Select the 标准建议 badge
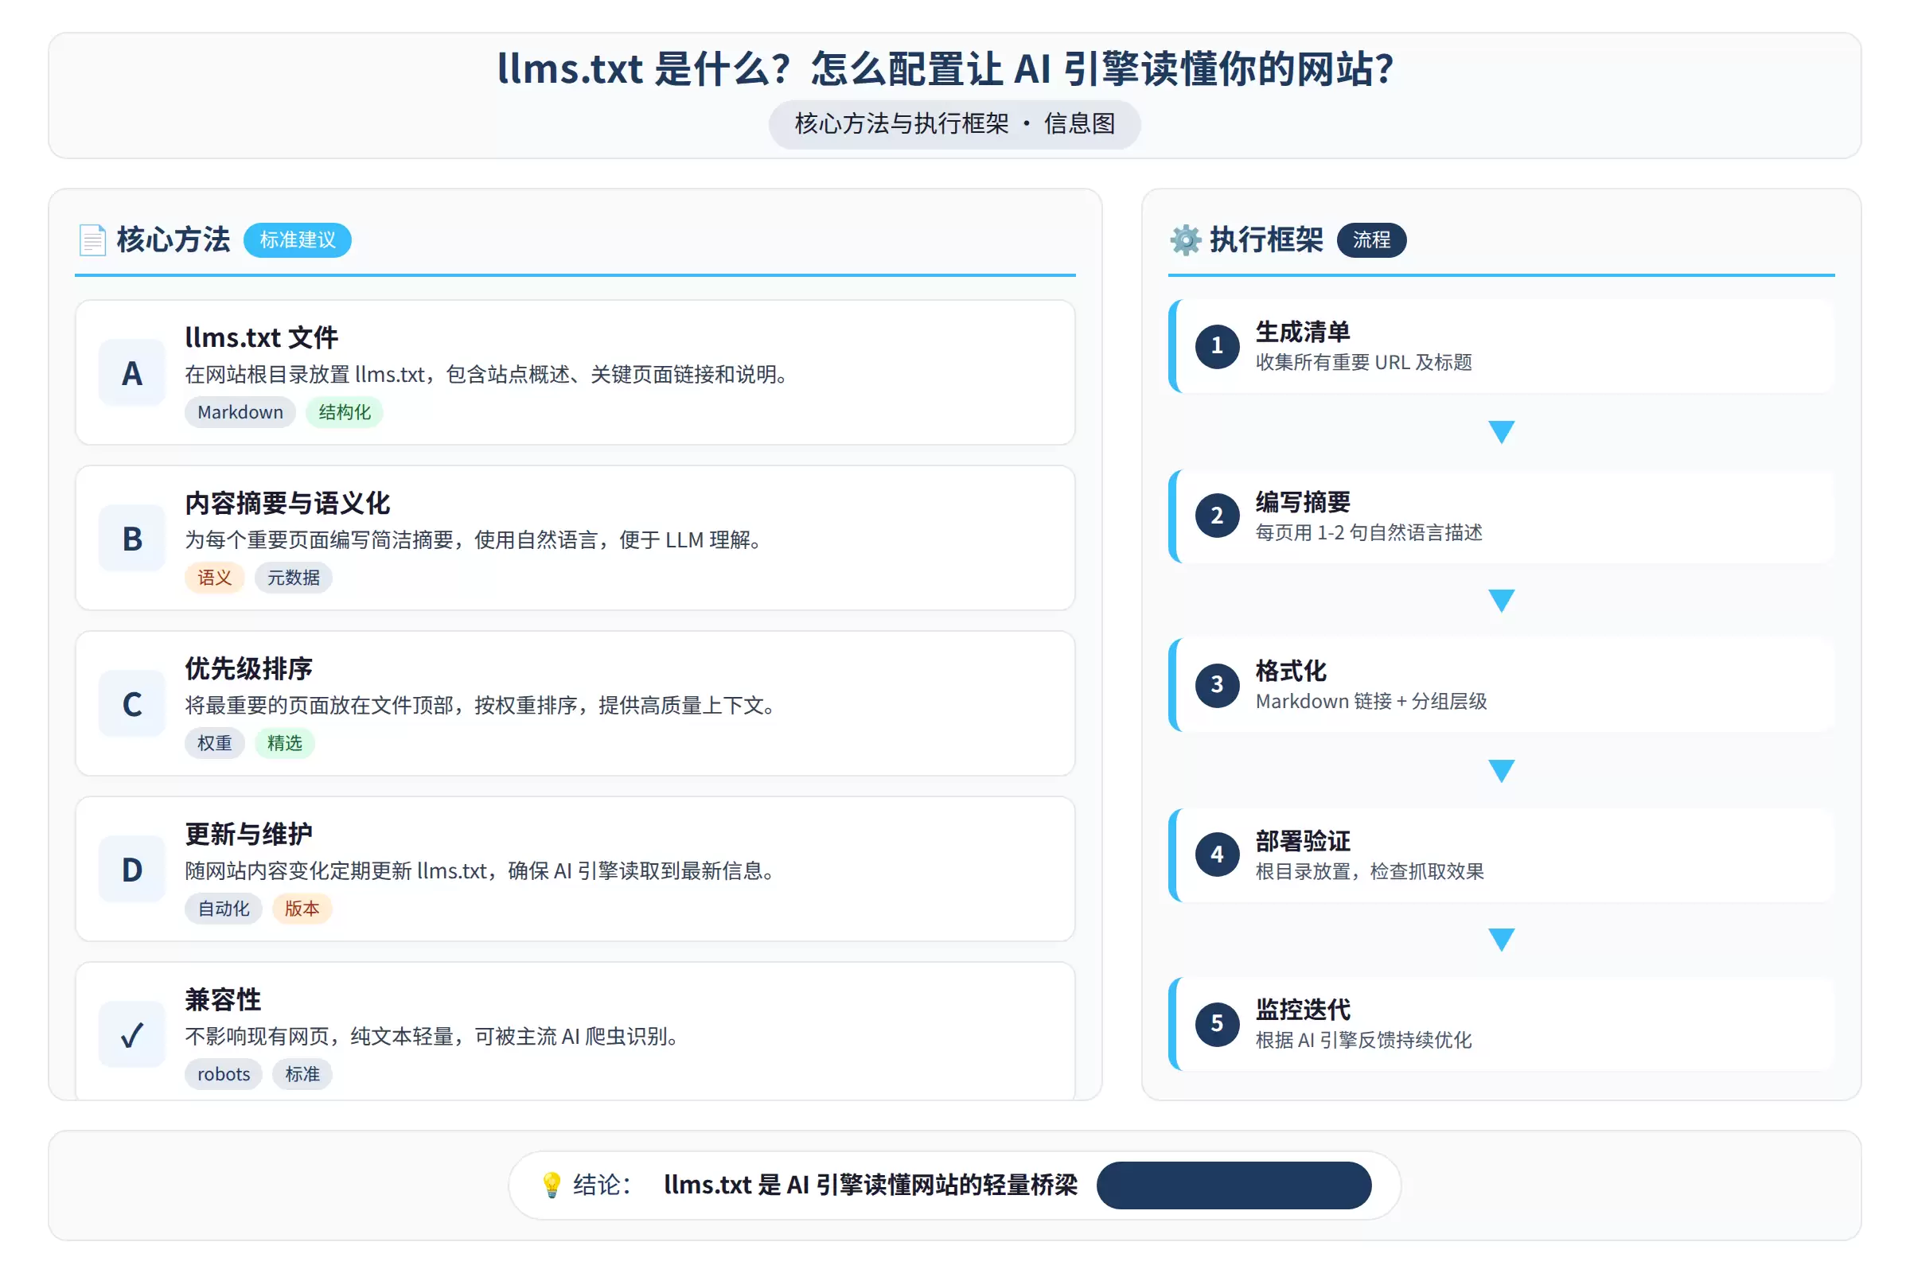Screen dimensions: 1910x1273 pos(297,240)
